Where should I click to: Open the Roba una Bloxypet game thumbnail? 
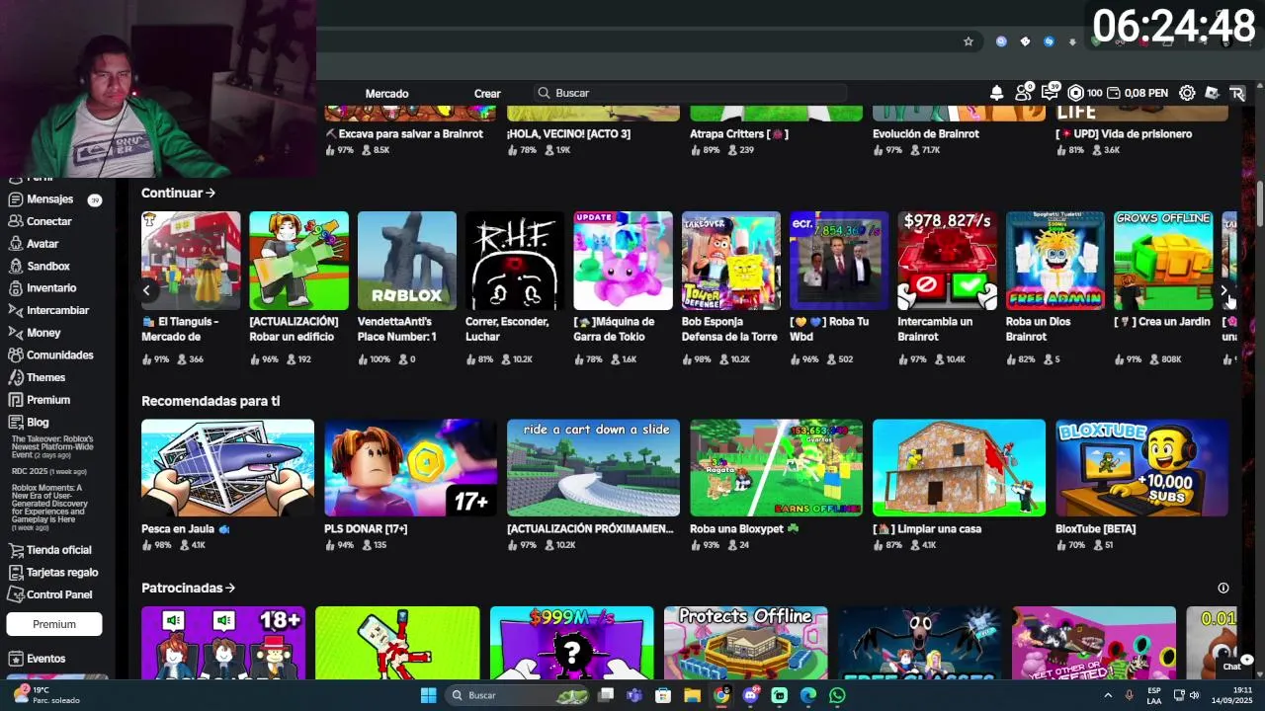point(776,468)
